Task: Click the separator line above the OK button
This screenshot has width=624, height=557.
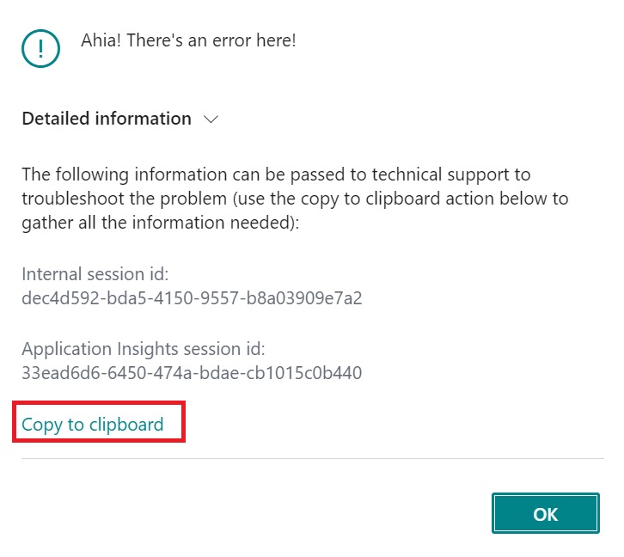Action: click(312, 458)
